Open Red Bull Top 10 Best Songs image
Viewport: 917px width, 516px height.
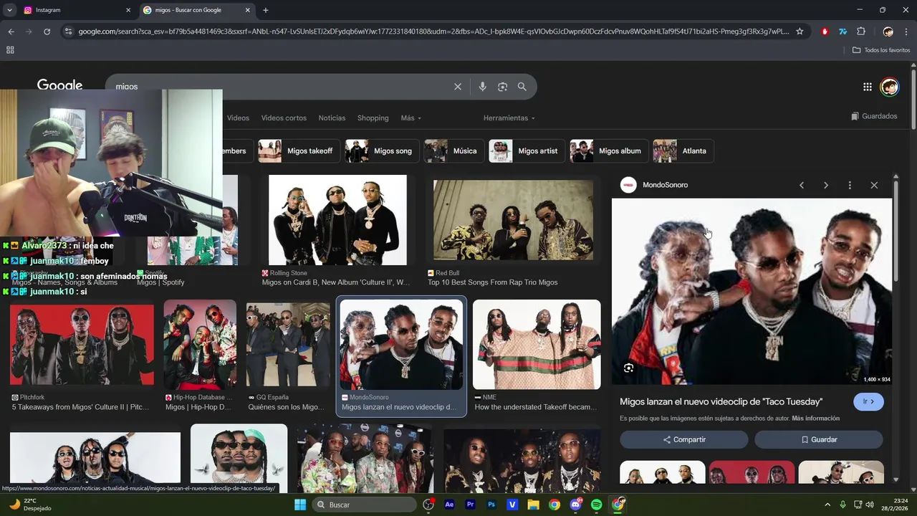click(513, 220)
